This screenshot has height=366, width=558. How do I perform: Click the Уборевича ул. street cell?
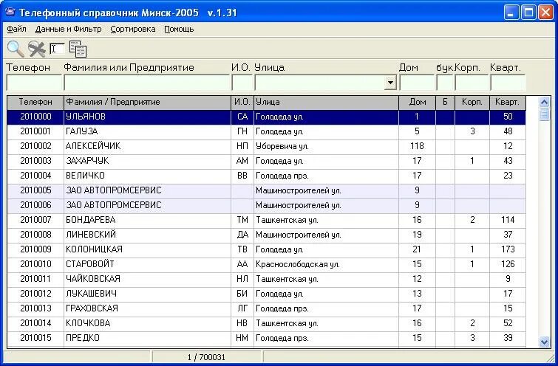pyautogui.click(x=327, y=146)
